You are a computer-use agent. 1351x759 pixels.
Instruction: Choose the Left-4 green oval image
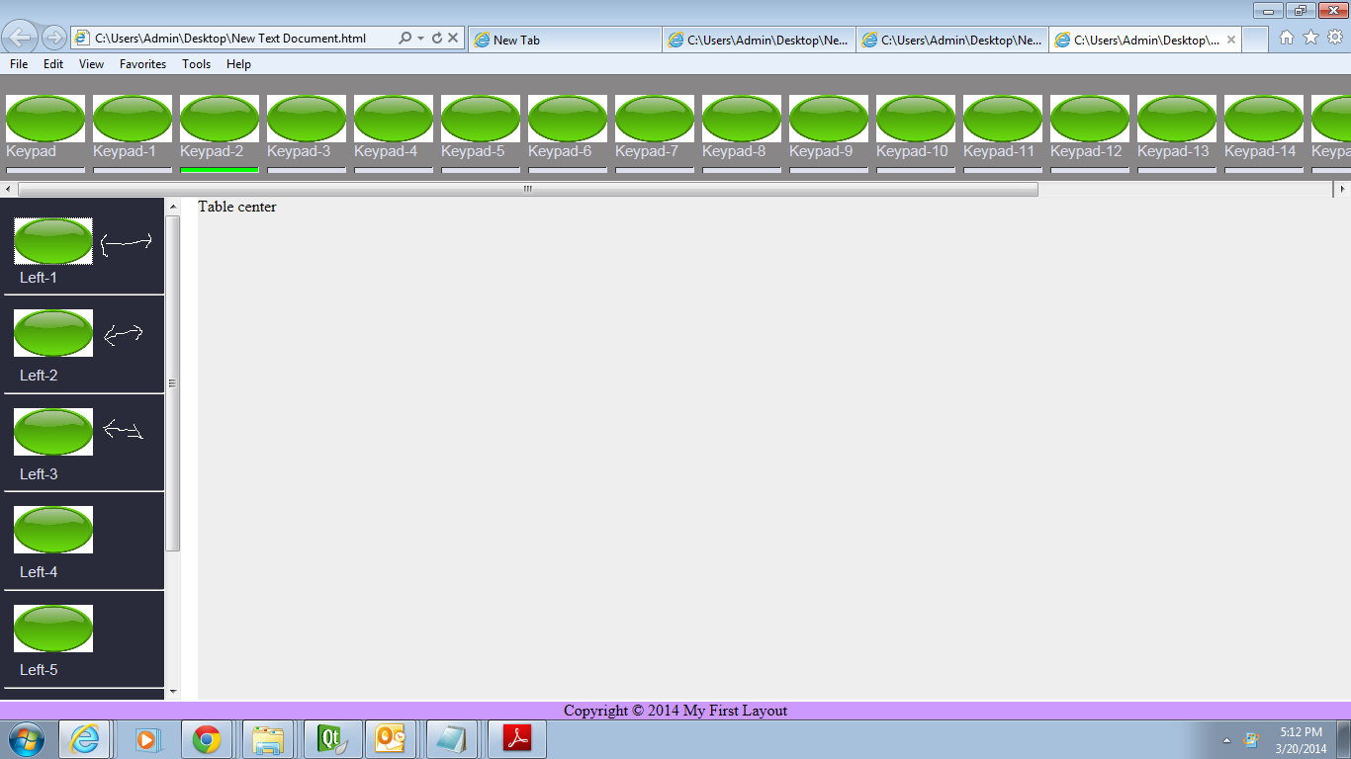pyautogui.click(x=53, y=530)
